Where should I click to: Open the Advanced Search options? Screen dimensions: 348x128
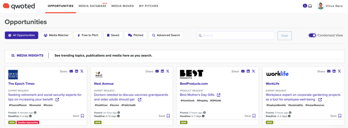pyautogui.click(x=166, y=35)
